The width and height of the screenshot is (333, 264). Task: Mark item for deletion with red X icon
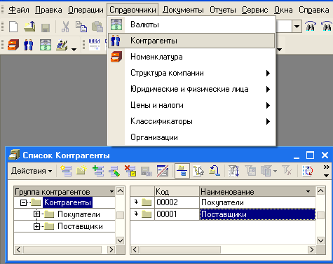130,171
